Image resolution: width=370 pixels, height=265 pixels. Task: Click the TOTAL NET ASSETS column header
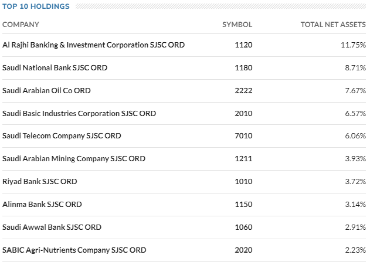click(x=333, y=25)
